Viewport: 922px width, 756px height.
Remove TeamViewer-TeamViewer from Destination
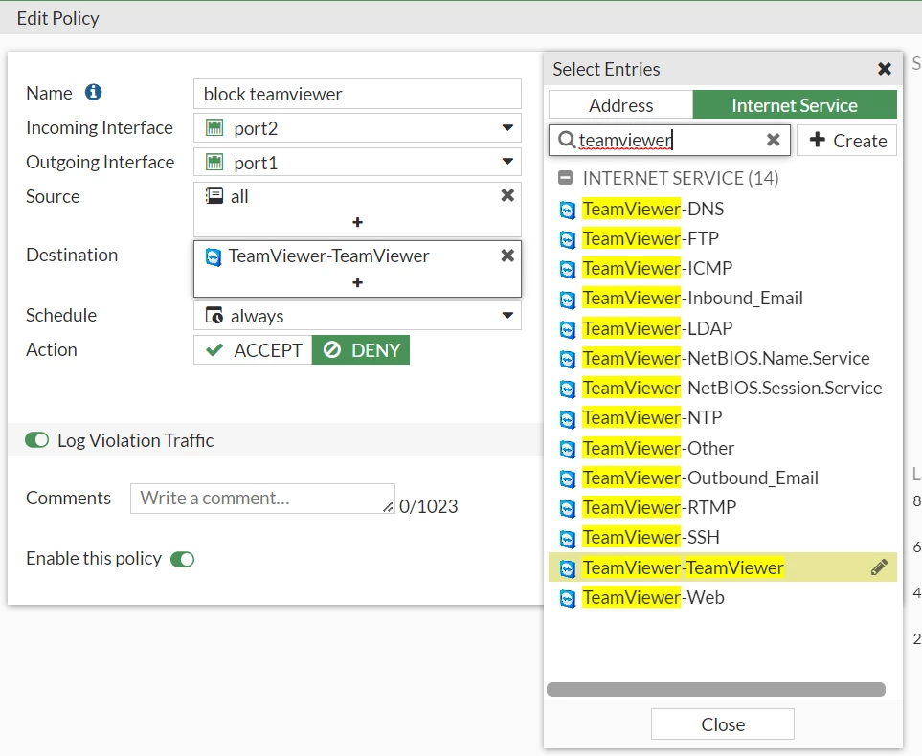click(x=507, y=256)
